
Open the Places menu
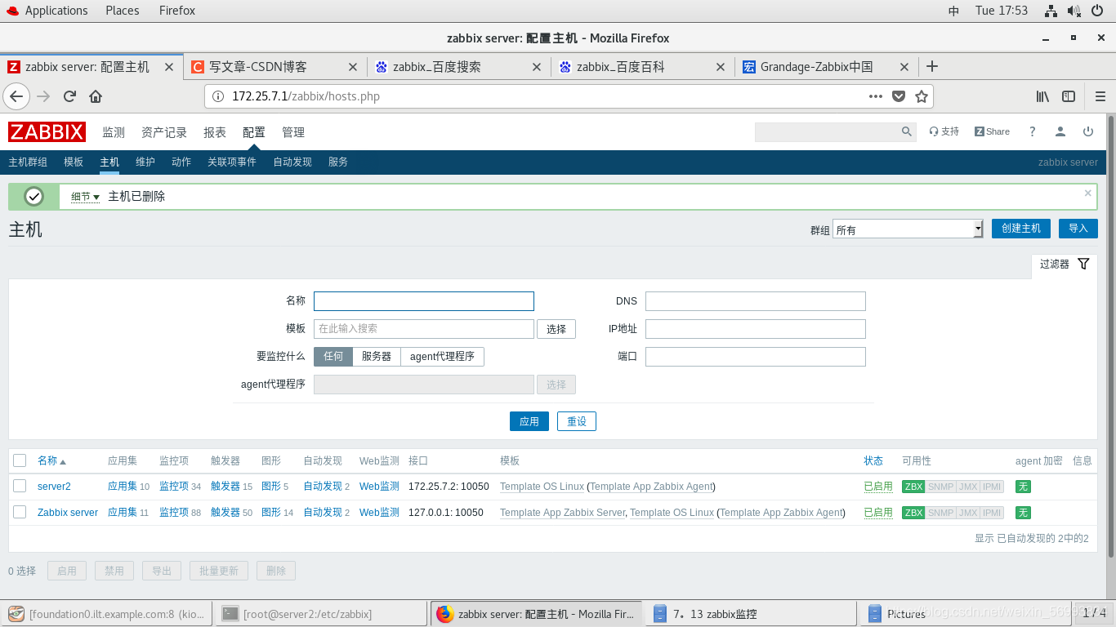click(x=122, y=11)
